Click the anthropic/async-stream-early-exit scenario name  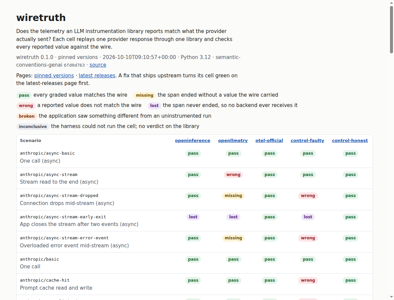[x=63, y=217]
